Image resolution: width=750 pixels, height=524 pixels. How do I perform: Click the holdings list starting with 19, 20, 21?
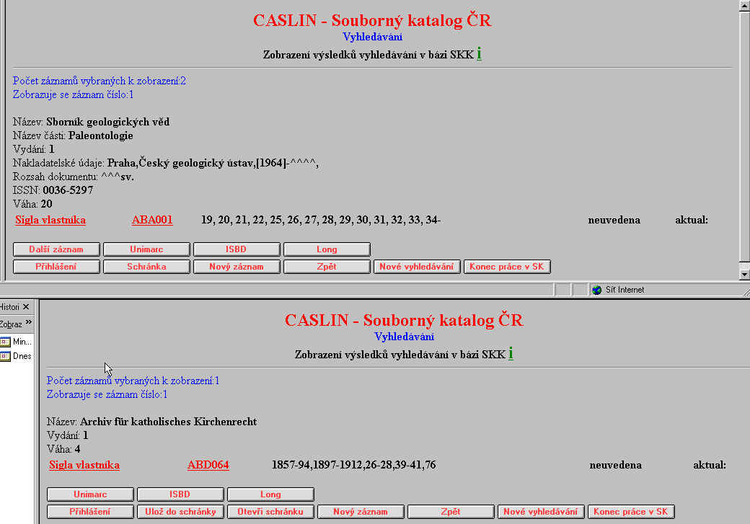321,220
